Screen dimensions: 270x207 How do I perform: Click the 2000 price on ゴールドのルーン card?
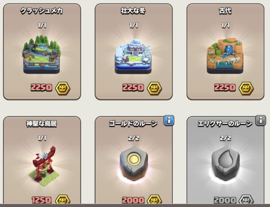[133, 200]
